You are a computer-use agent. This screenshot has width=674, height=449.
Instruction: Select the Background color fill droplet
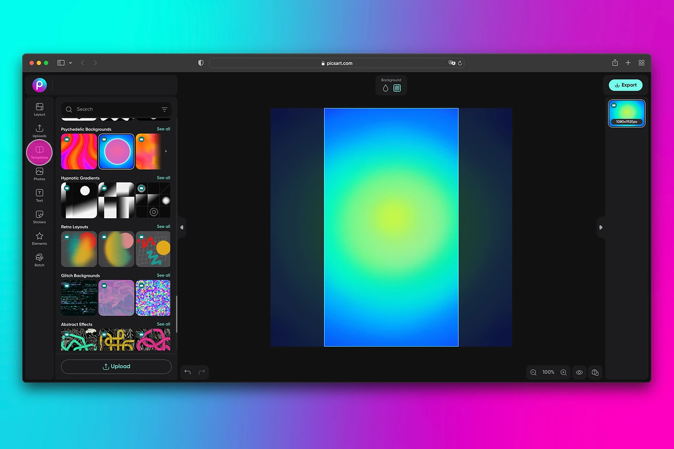(x=386, y=88)
